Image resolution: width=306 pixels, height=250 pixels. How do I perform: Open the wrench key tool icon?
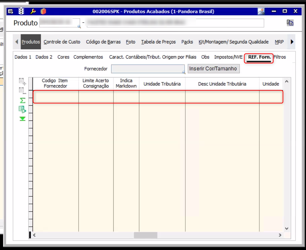click(x=33, y=11)
